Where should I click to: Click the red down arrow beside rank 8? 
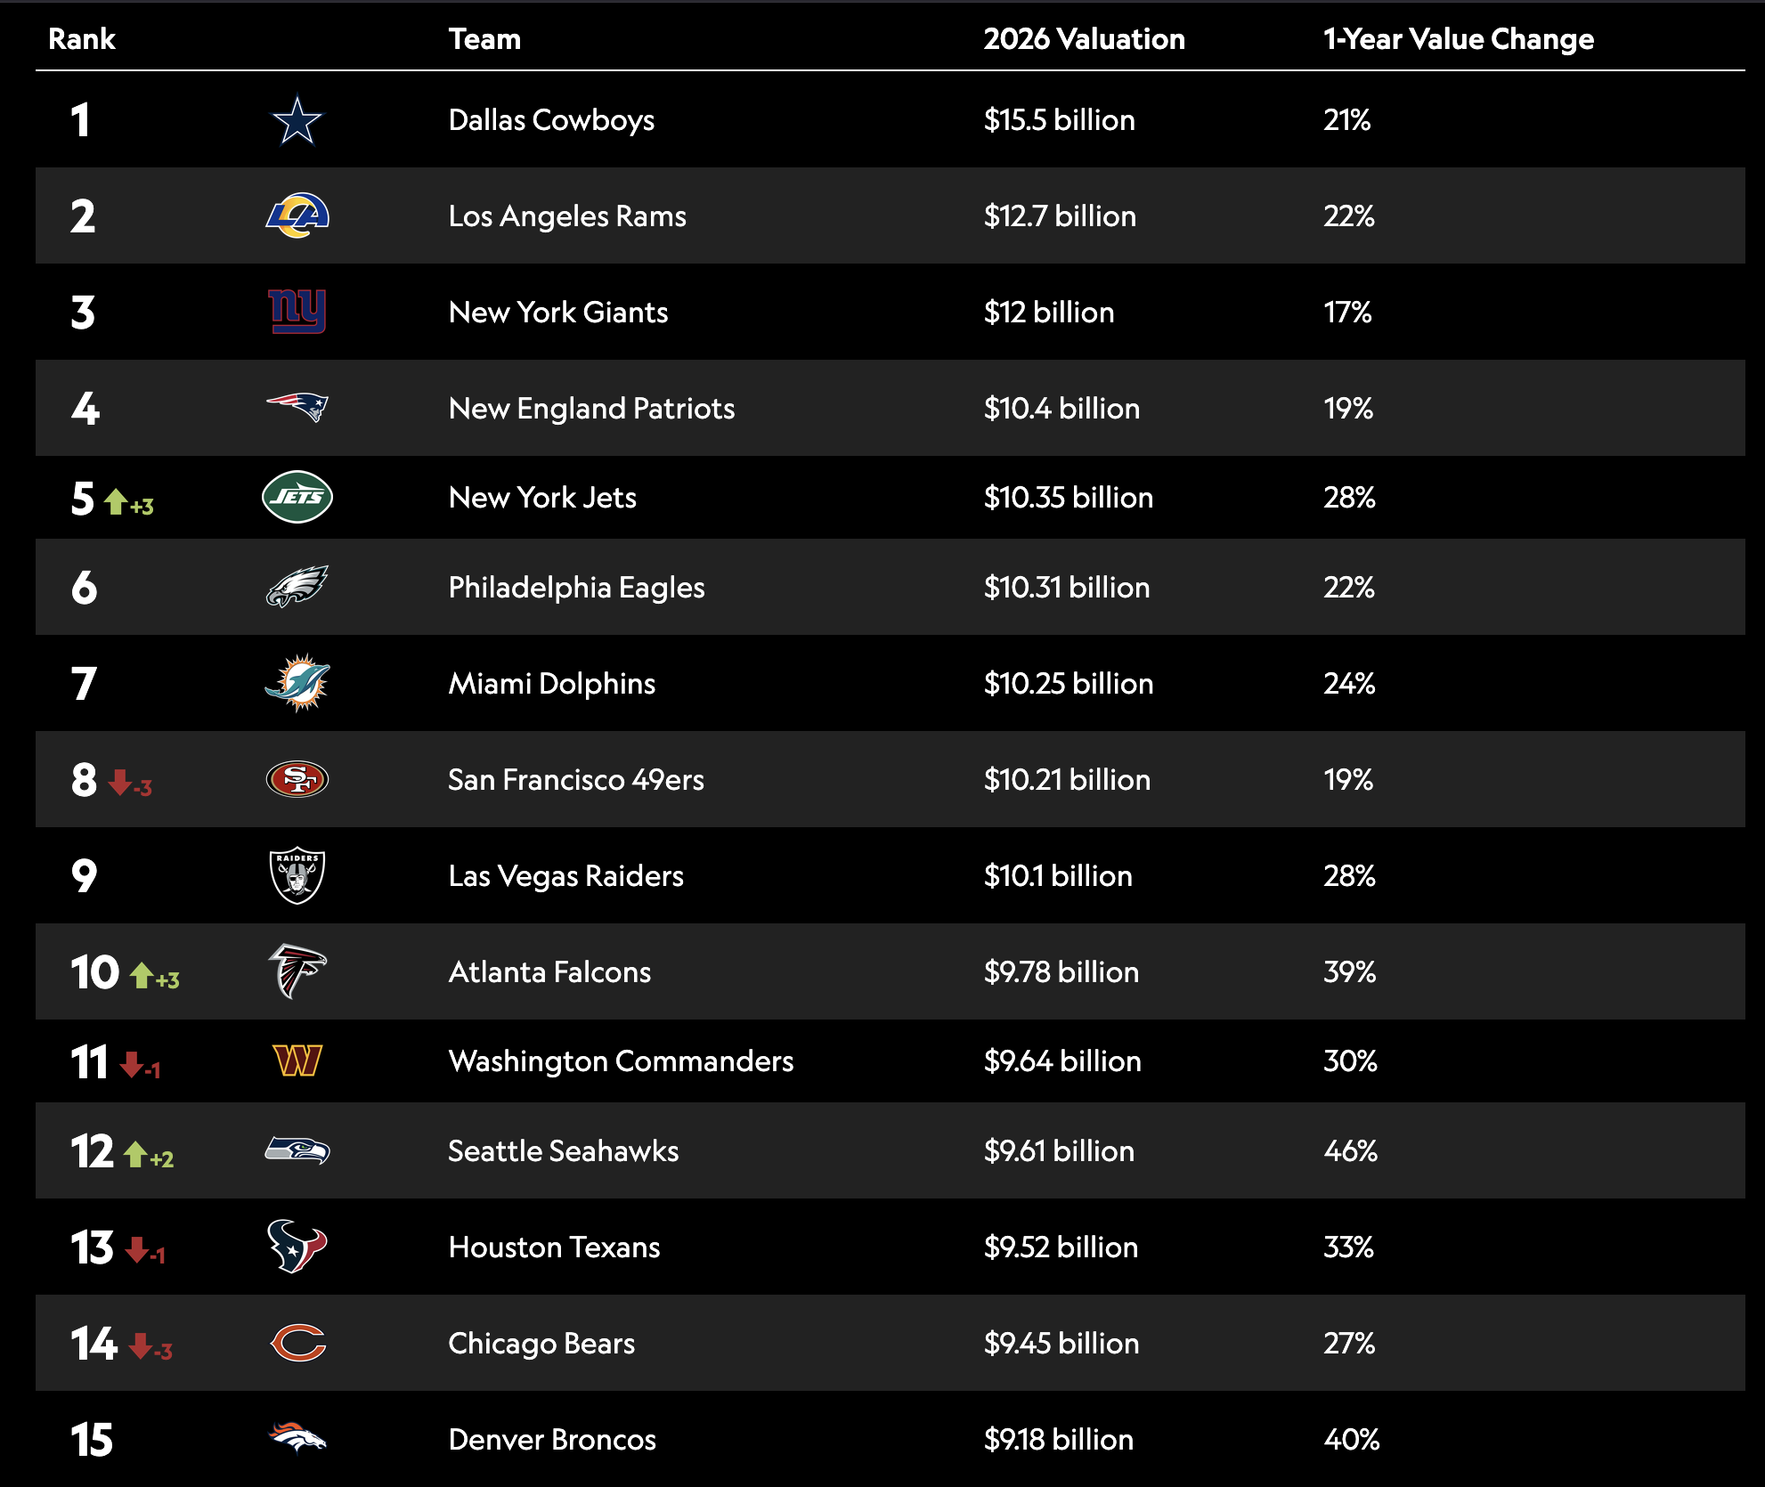[119, 783]
